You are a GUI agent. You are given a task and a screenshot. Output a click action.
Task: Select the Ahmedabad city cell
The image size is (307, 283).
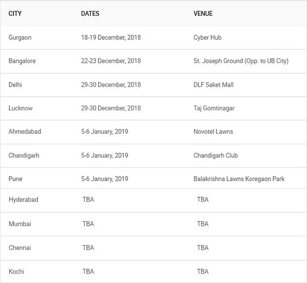[x=25, y=131]
